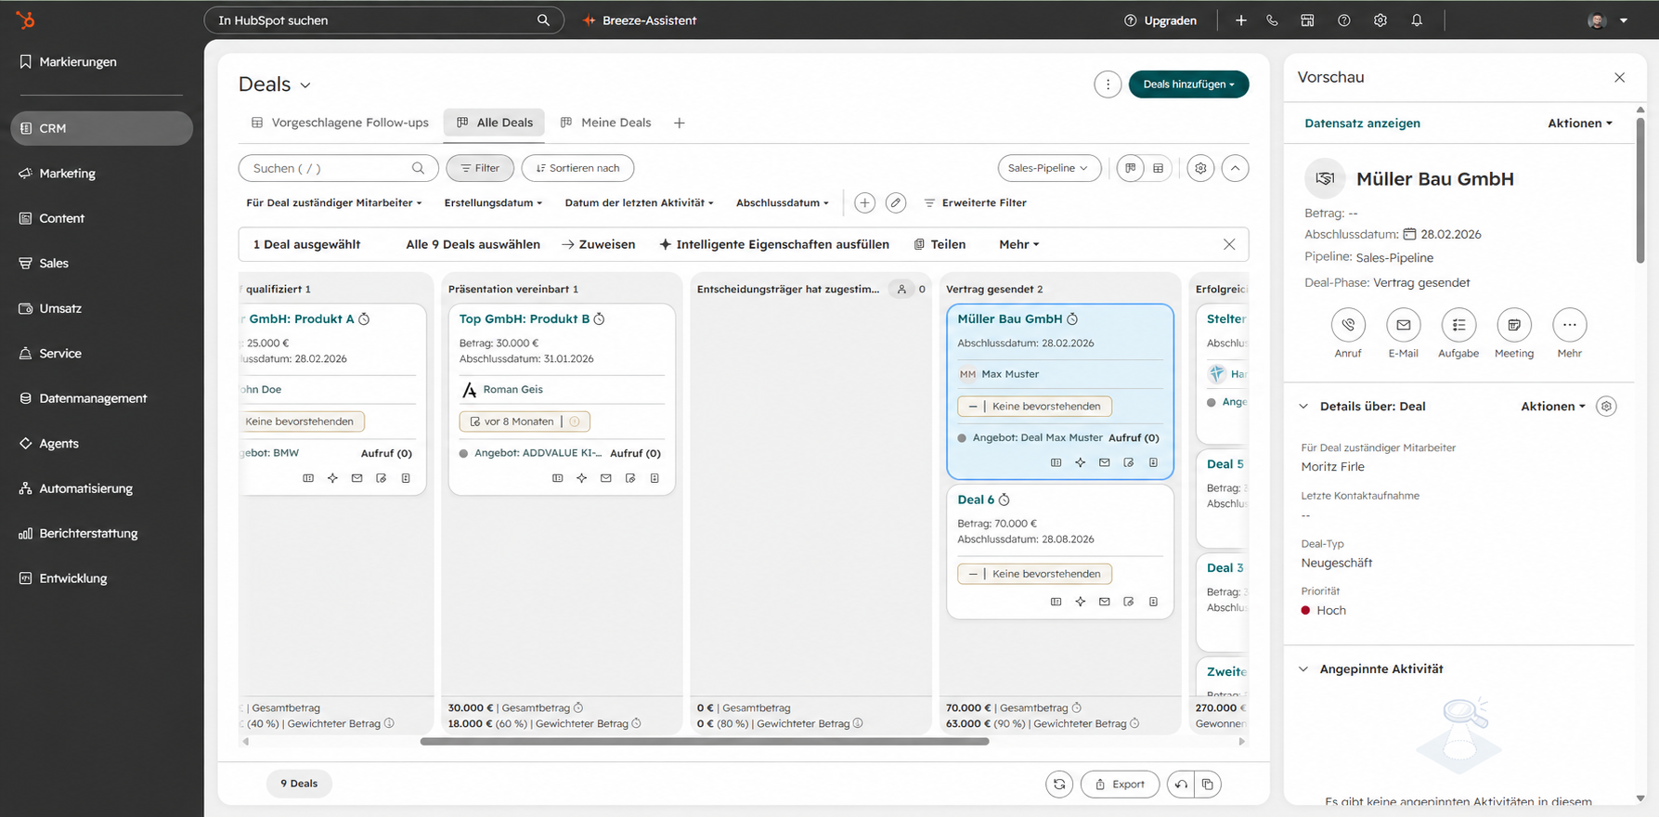
Task: Click the E-Mail icon in Vorschau panel
Action: pyautogui.click(x=1403, y=325)
